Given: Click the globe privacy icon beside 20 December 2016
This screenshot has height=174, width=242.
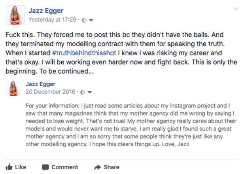Looking at the screenshot, I should (x=83, y=92).
